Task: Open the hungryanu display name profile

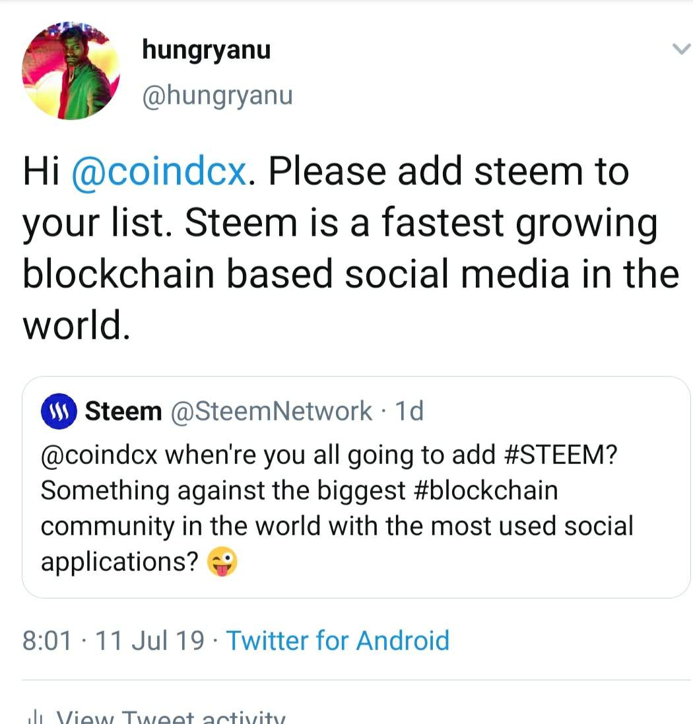Action: [x=206, y=49]
